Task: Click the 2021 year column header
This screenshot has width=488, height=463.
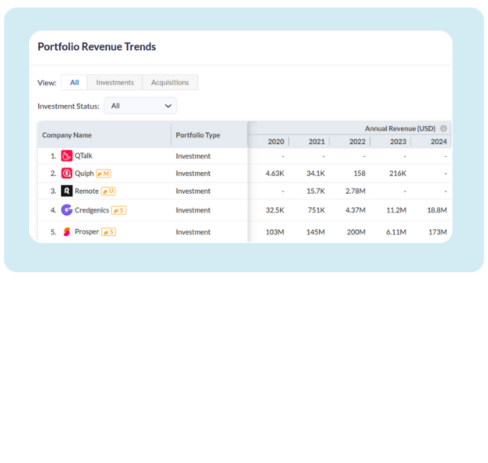Action: click(x=317, y=141)
